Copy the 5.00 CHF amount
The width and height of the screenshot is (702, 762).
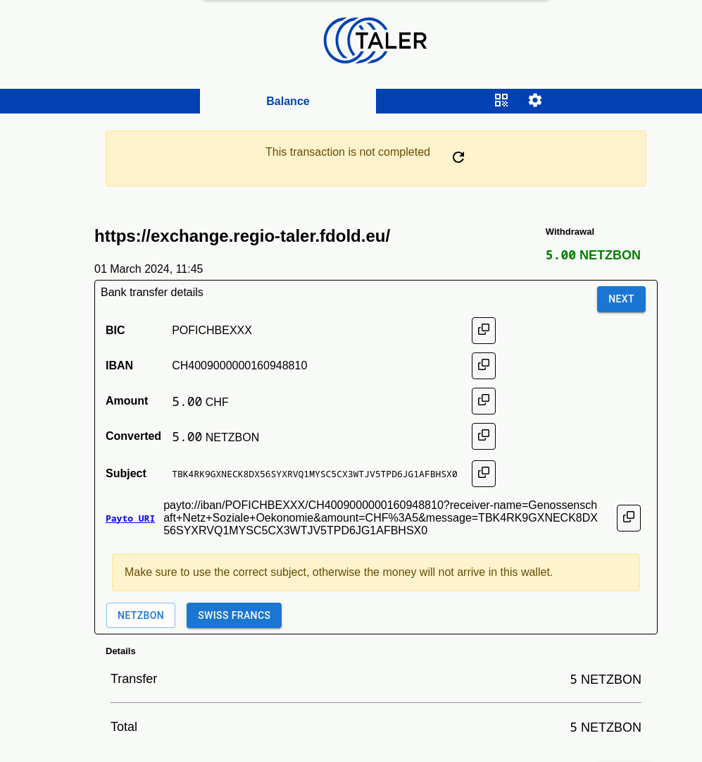click(x=484, y=400)
